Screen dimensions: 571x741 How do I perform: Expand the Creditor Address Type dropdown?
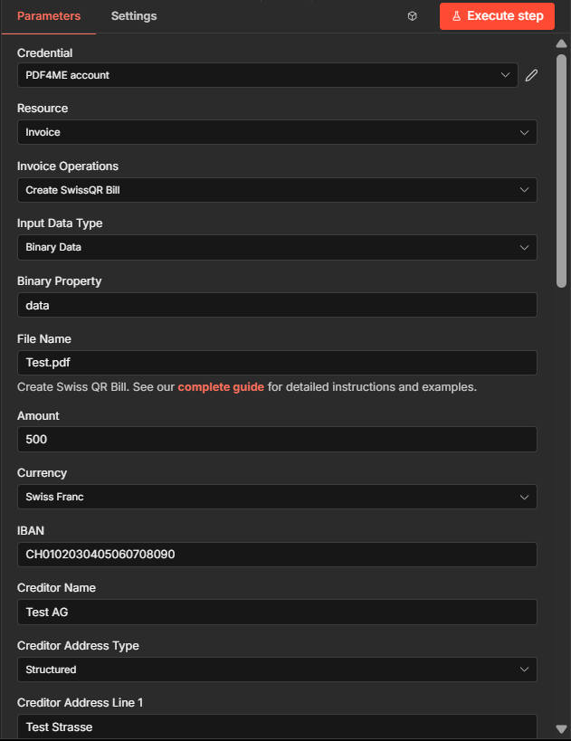[x=277, y=670]
